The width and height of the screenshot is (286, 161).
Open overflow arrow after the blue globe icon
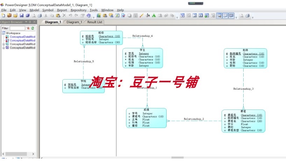[93, 17]
